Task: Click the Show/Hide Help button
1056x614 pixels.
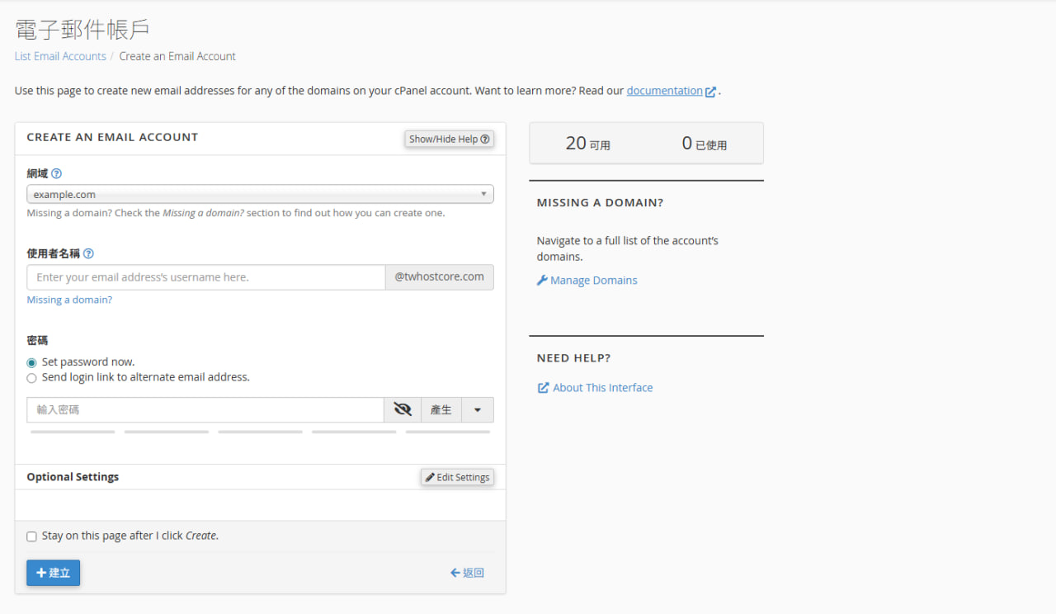Action: coord(449,139)
